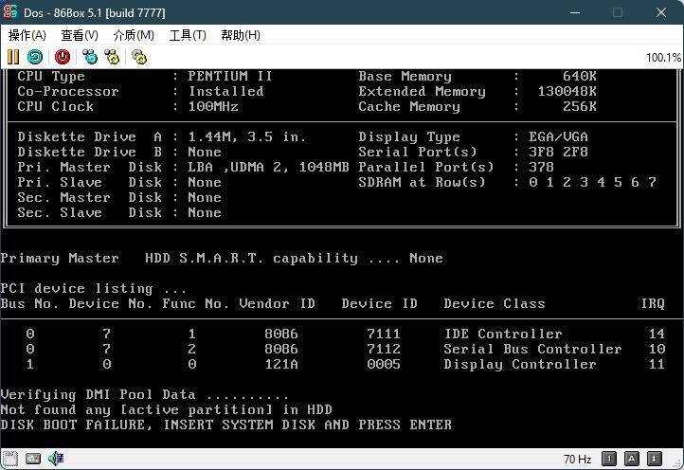Open the settings gear toolbar icon
684x470 pixels.
(x=139, y=57)
